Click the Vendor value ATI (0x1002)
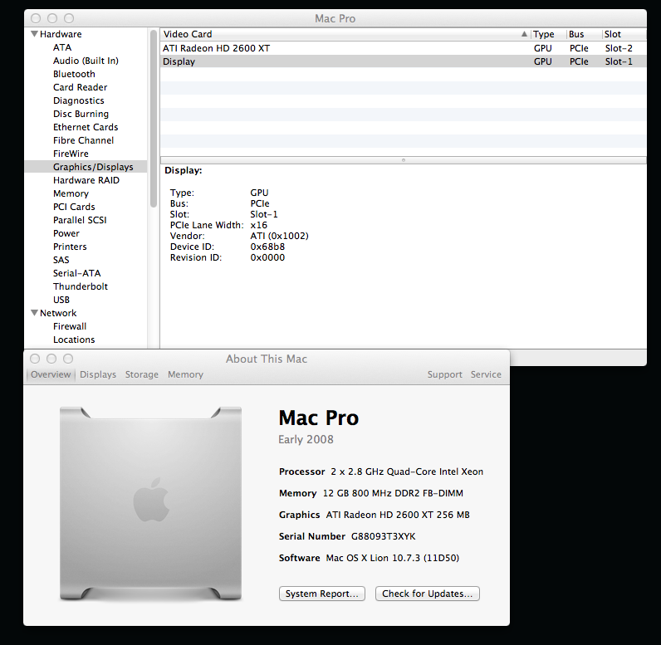661x645 pixels. click(x=279, y=236)
